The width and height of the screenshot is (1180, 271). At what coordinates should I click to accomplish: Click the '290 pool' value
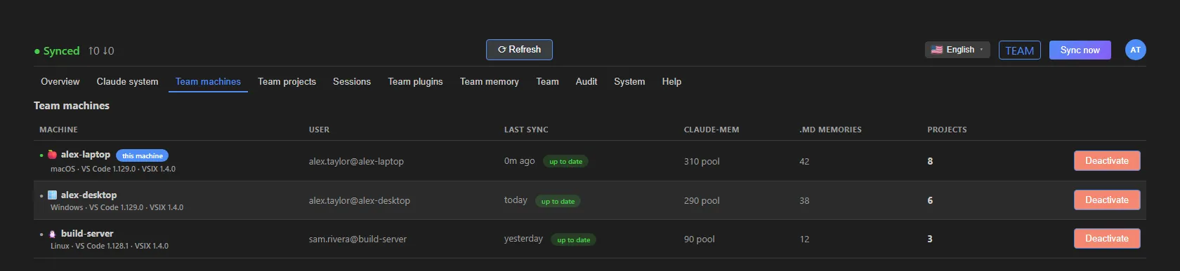coord(702,200)
